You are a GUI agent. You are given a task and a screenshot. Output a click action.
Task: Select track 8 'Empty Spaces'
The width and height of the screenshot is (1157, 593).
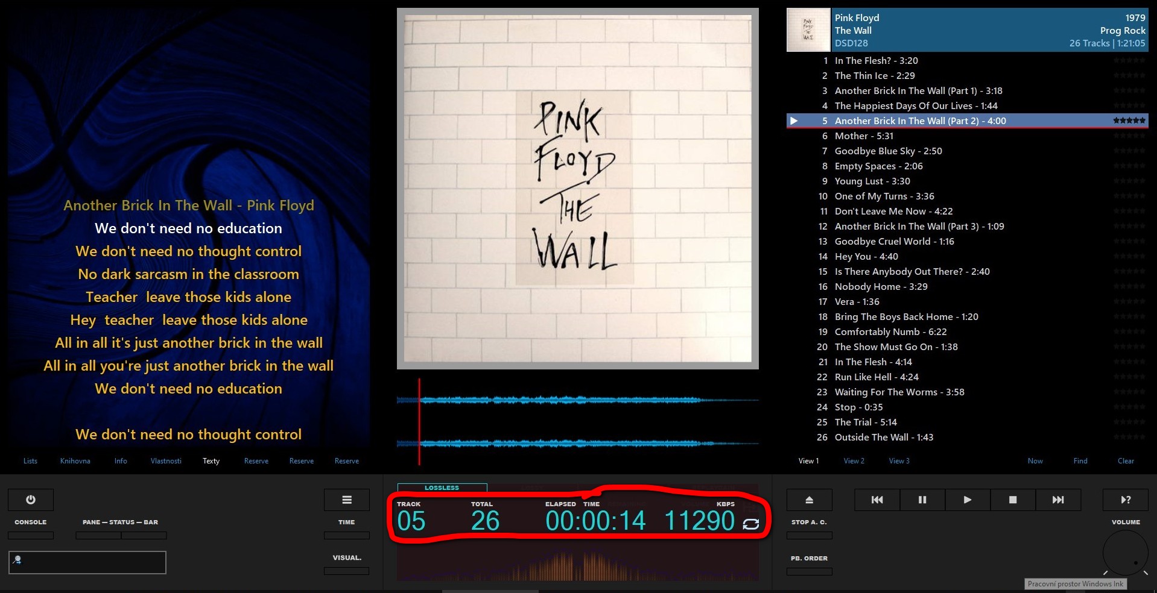click(967, 166)
